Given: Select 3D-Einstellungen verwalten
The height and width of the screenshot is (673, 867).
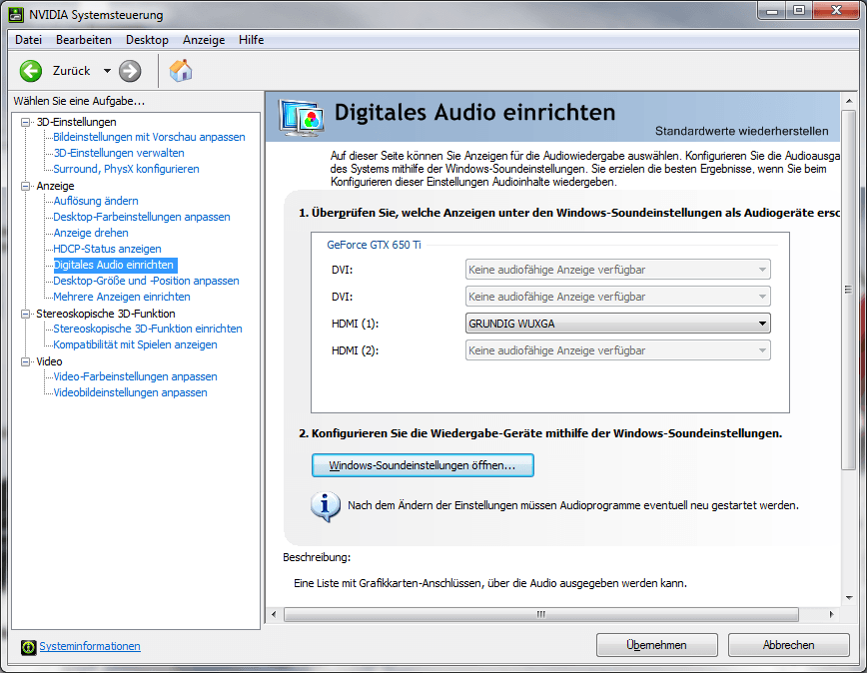Looking at the screenshot, I should 118,153.
